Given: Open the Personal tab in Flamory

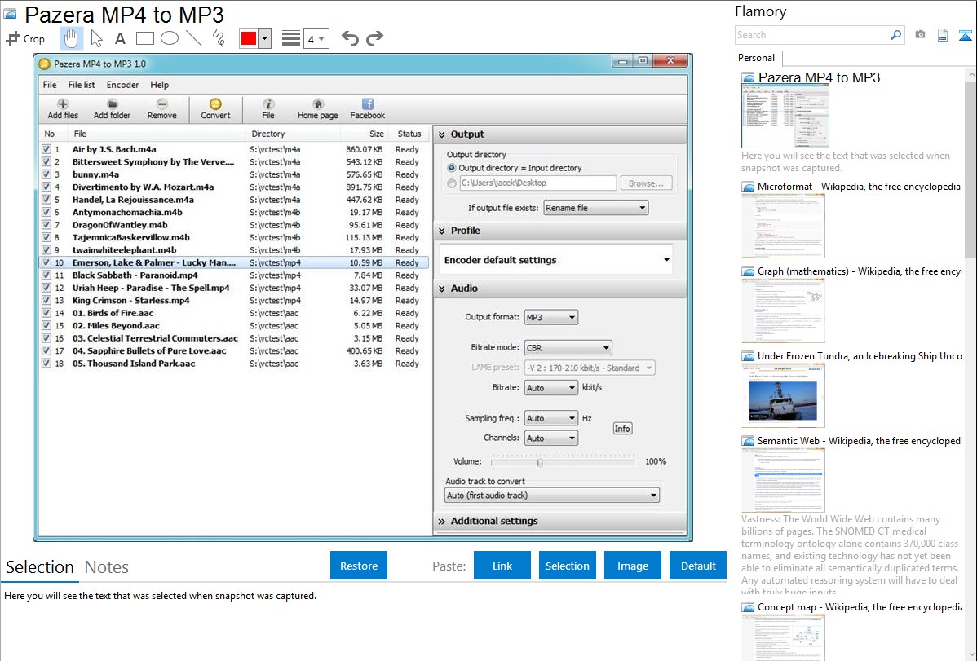Looking at the screenshot, I should tap(757, 58).
